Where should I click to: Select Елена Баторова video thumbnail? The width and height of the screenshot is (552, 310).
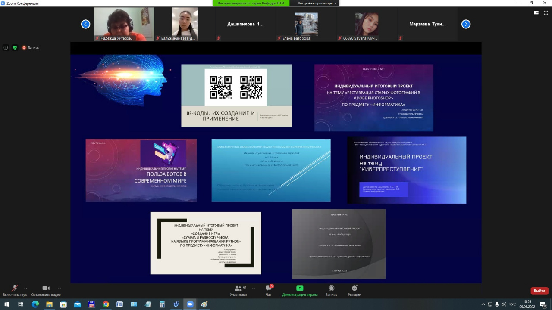[306, 24]
